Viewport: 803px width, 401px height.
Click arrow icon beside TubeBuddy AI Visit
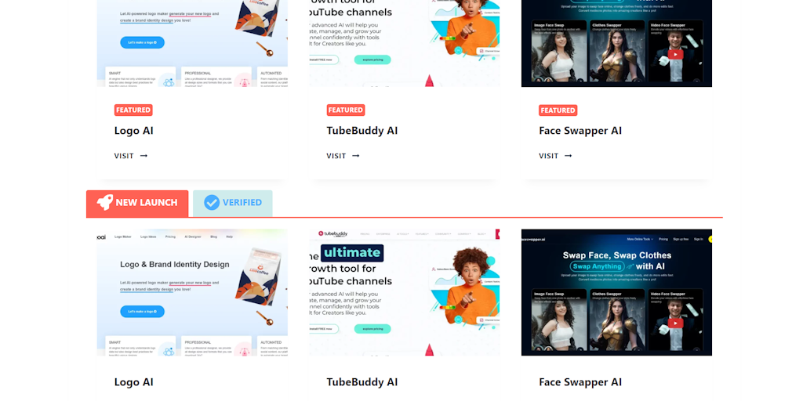point(356,156)
